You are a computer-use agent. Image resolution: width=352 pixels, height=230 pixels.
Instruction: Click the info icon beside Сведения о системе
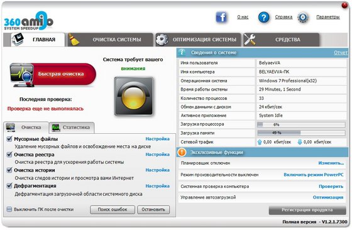coord(182,52)
